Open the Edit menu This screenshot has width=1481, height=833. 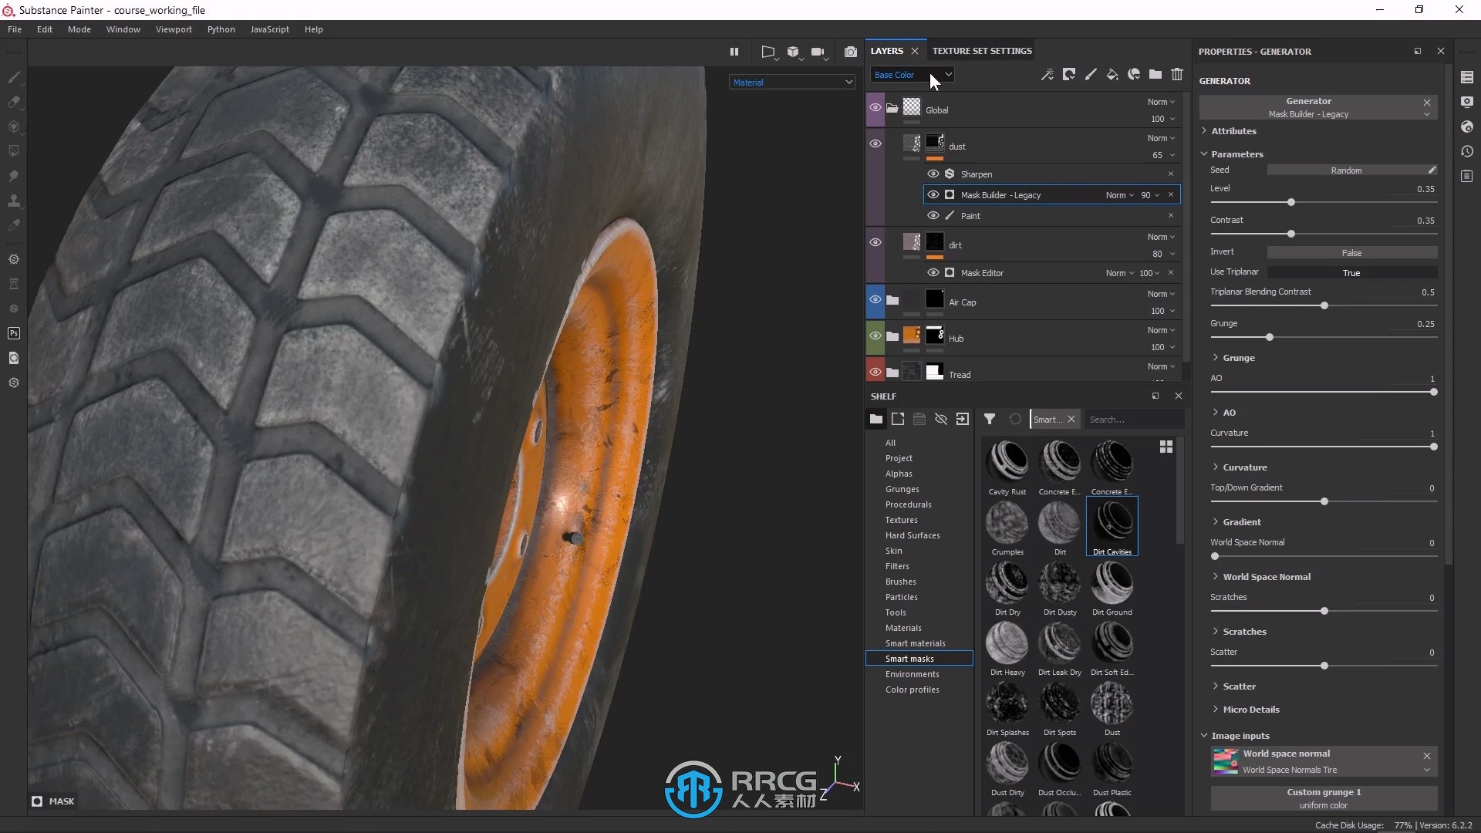point(45,29)
